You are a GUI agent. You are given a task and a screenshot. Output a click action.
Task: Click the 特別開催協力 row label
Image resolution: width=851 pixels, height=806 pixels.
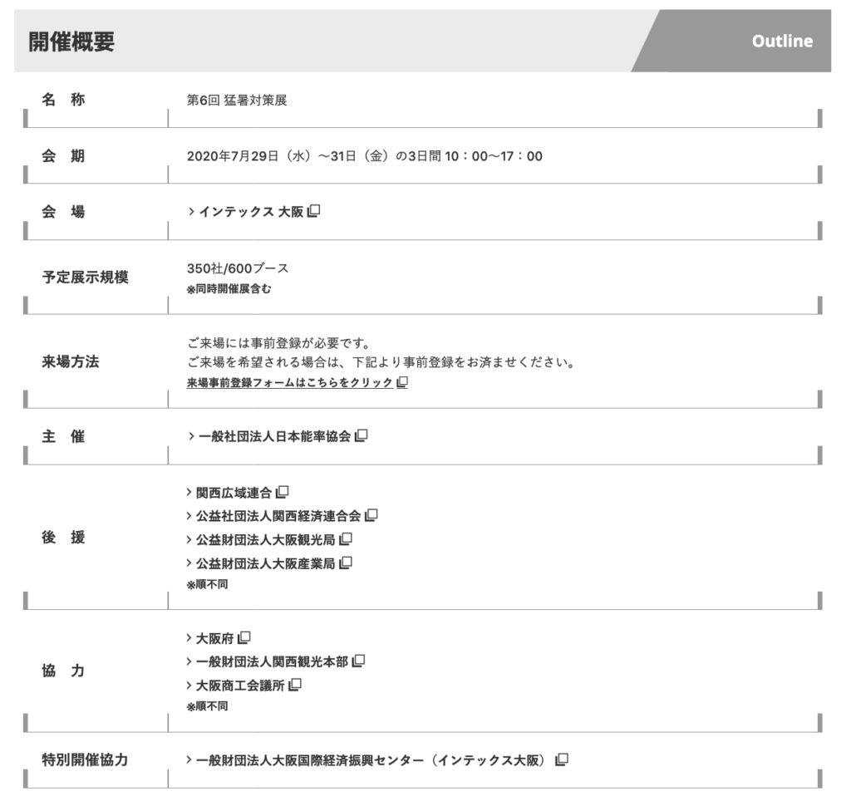pyautogui.click(x=86, y=759)
